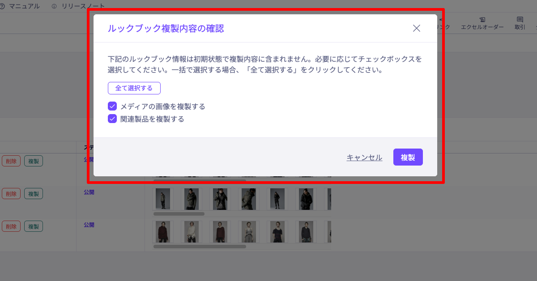Select the first thumbnail in the third row

click(163, 232)
